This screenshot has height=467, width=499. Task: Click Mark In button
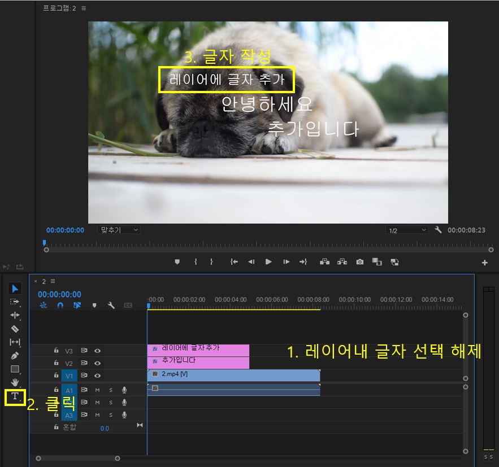coord(196,262)
